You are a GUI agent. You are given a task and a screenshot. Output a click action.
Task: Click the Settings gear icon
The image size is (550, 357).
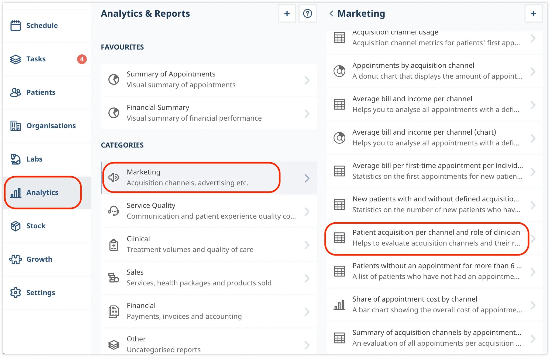[15, 293]
